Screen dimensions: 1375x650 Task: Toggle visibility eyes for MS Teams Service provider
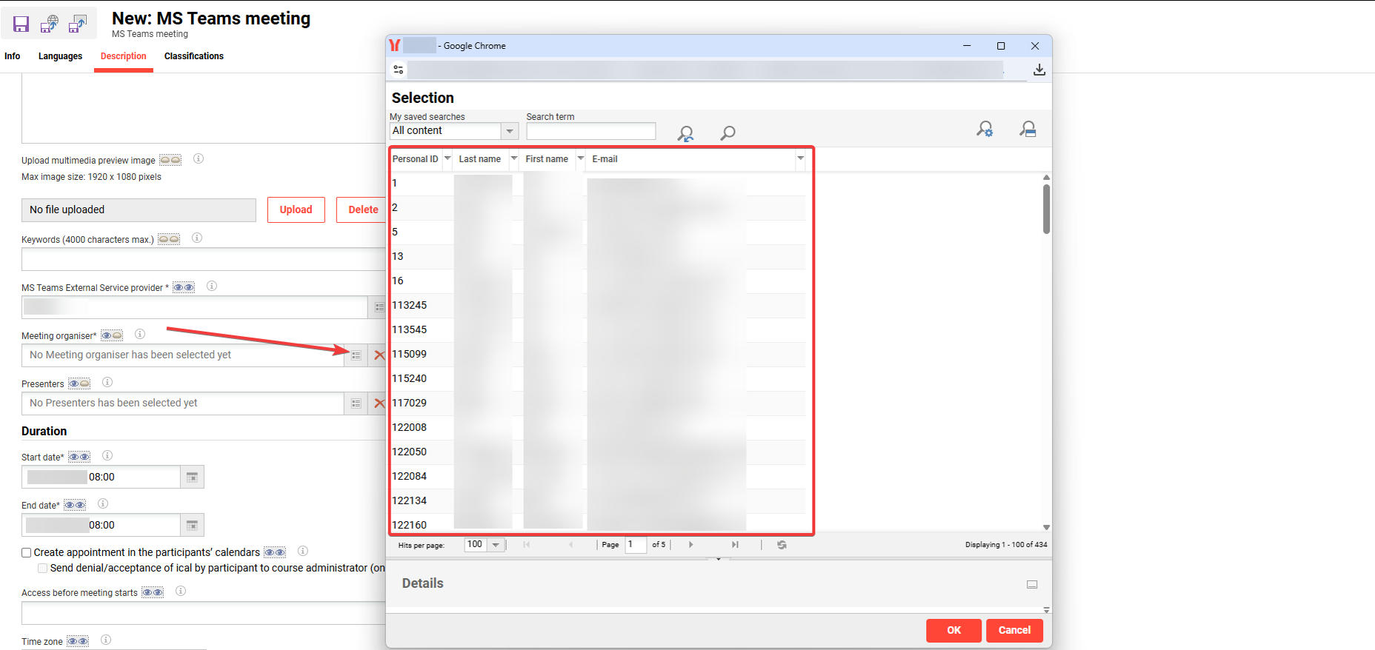click(x=184, y=287)
